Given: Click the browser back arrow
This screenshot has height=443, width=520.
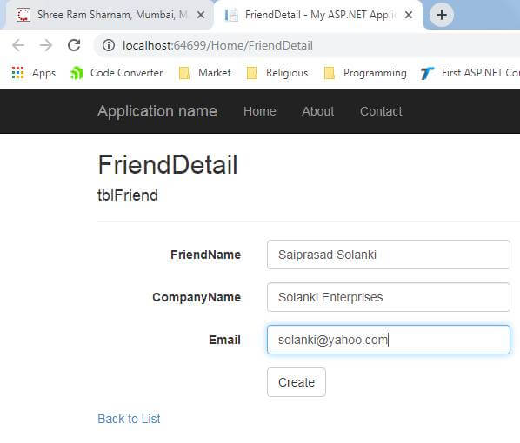Looking at the screenshot, I should pyautogui.click(x=18, y=45).
